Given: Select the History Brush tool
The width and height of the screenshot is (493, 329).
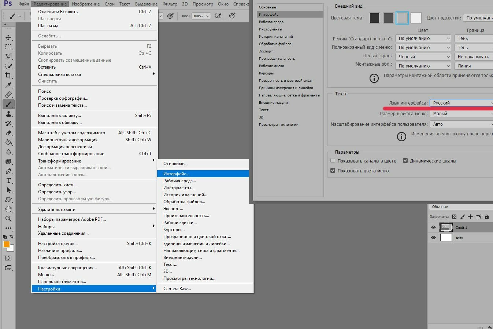Looking at the screenshot, I should click(8, 124).
